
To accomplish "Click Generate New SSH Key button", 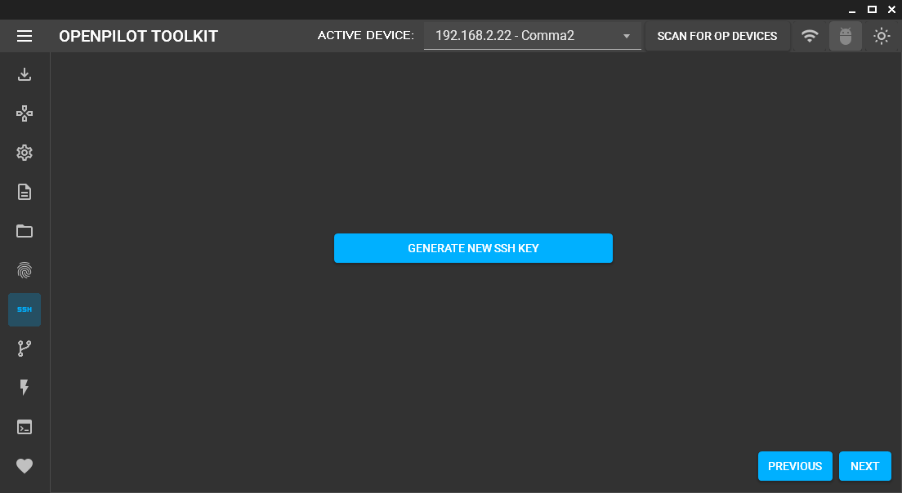I will (x=473, y=248).
